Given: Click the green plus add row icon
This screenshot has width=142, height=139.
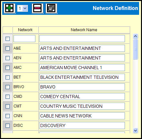Looking at the screenshot, I should tap(9, 8).
